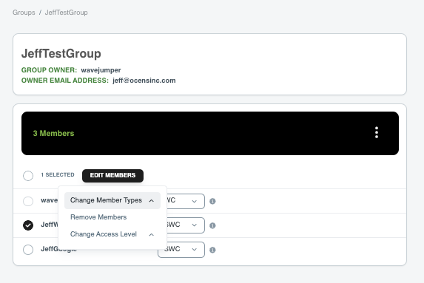
Task: Select Change Access Level menu entry
Action: pyautogui.click(x=104, y=234)
